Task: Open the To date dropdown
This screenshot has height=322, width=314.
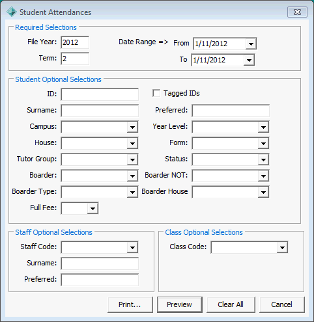Action: tap(249, 60)
